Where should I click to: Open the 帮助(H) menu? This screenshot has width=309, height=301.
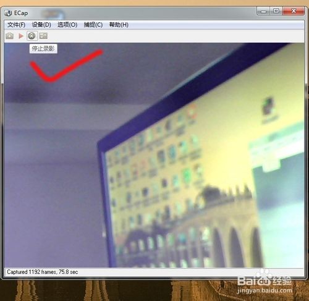119,25
